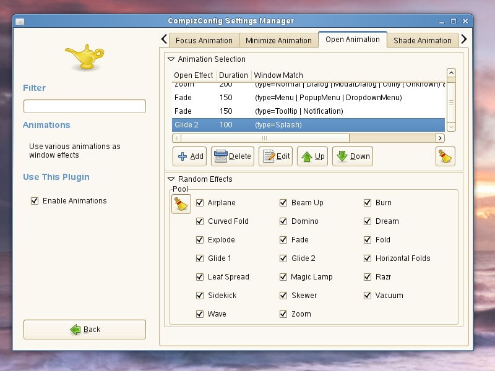
Task: Toggle the Magic Lamp effect checkbox
Action: pos(283,277)
